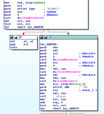Screen dimensions: 104x114
Task: Click the "BINRES" string comment
Action: (53, 9)
